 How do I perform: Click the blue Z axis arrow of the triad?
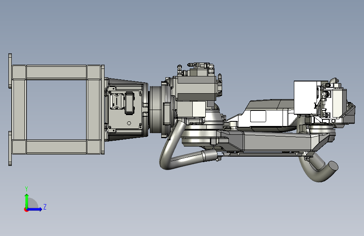(x=35, y=209)
